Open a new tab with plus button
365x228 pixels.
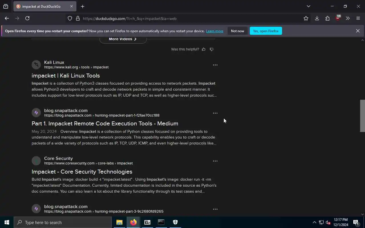coord(82,6)
